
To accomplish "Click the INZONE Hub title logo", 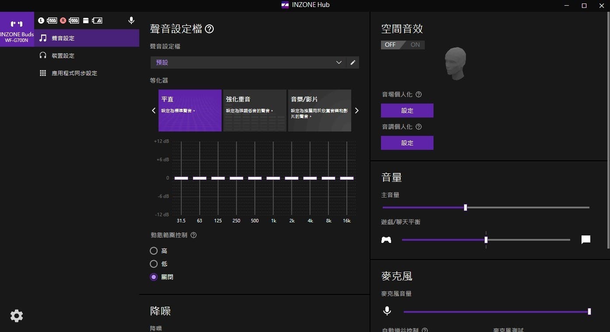I will coord(285,5).
